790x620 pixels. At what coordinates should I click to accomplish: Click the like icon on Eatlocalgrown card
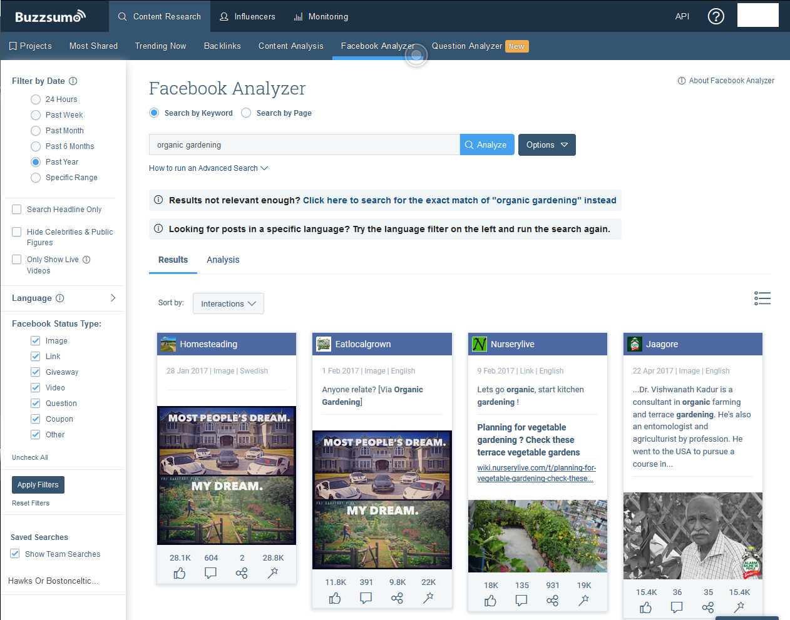[x=335, y=598]
